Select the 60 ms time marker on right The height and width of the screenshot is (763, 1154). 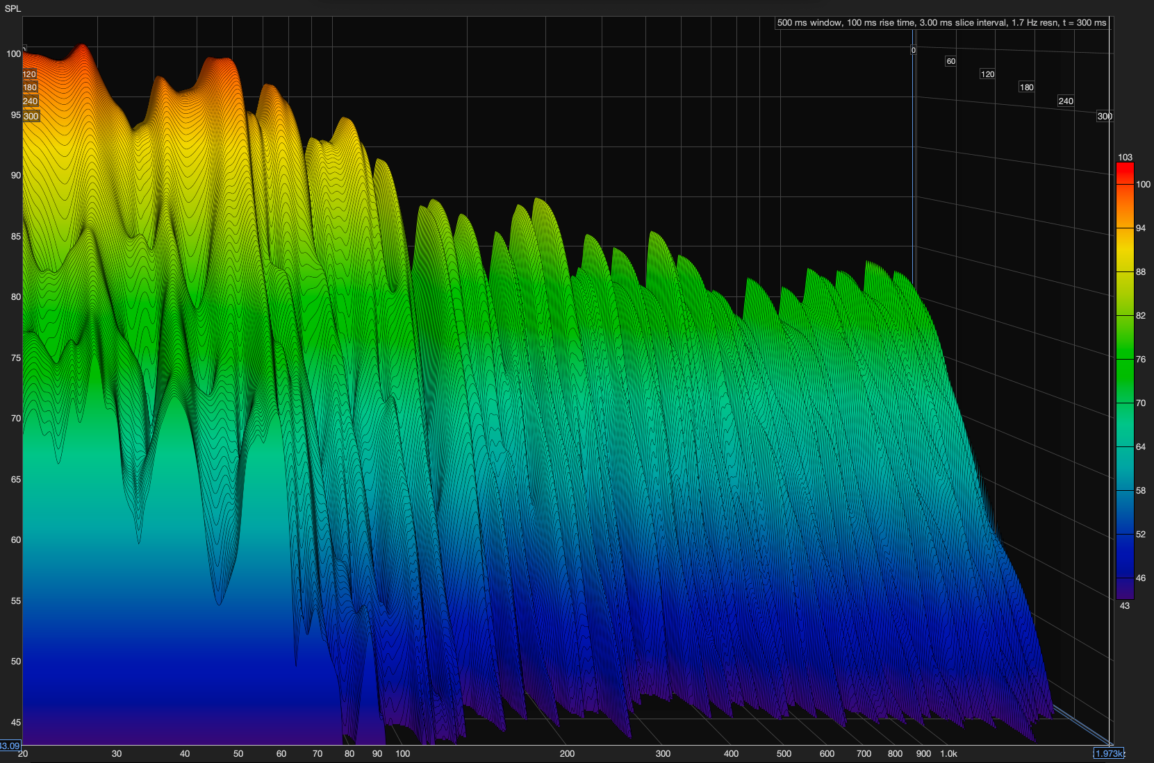(x=950, y=62)
